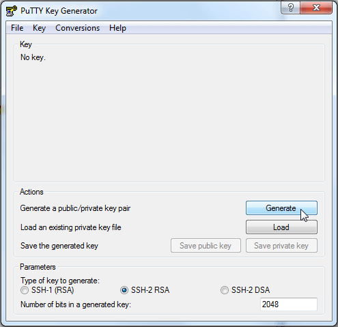338x327 pixels.
Task: Click the number of bits field showing 2048
Action: pyautogui.click(x=289, y=304)
